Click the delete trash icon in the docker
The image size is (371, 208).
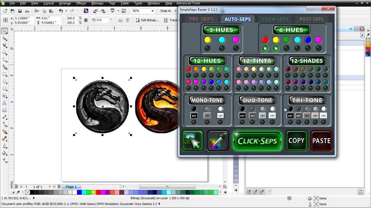(x=361, y=192)
